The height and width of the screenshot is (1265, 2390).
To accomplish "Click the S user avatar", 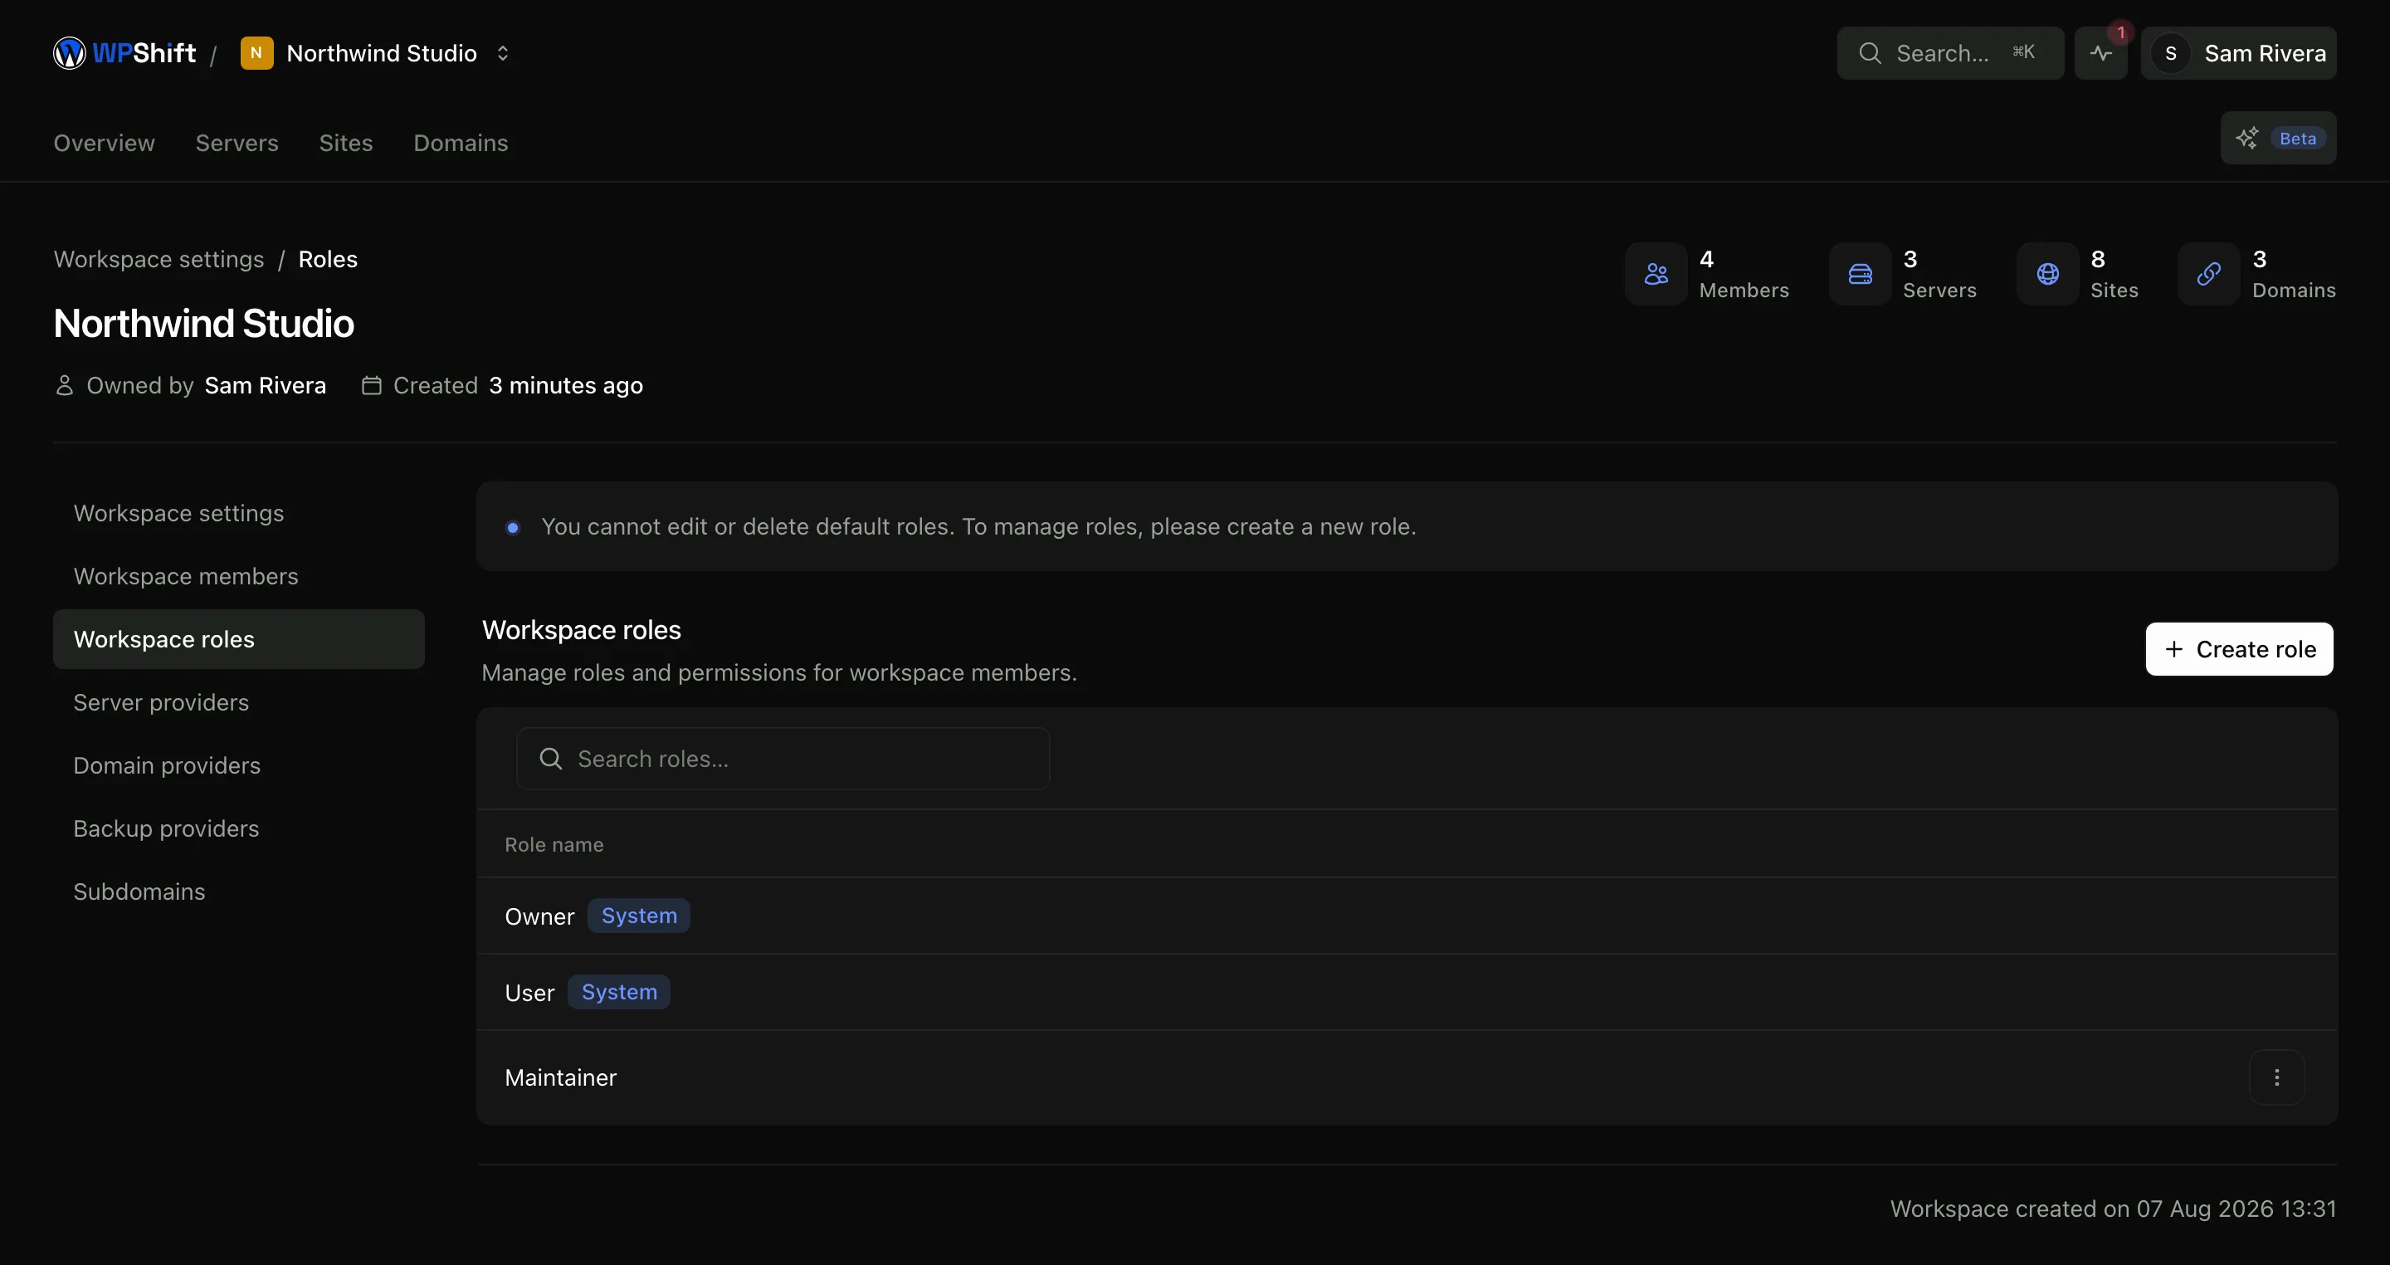I will pos(2170,53).
